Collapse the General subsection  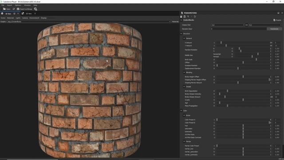point(184,38)
